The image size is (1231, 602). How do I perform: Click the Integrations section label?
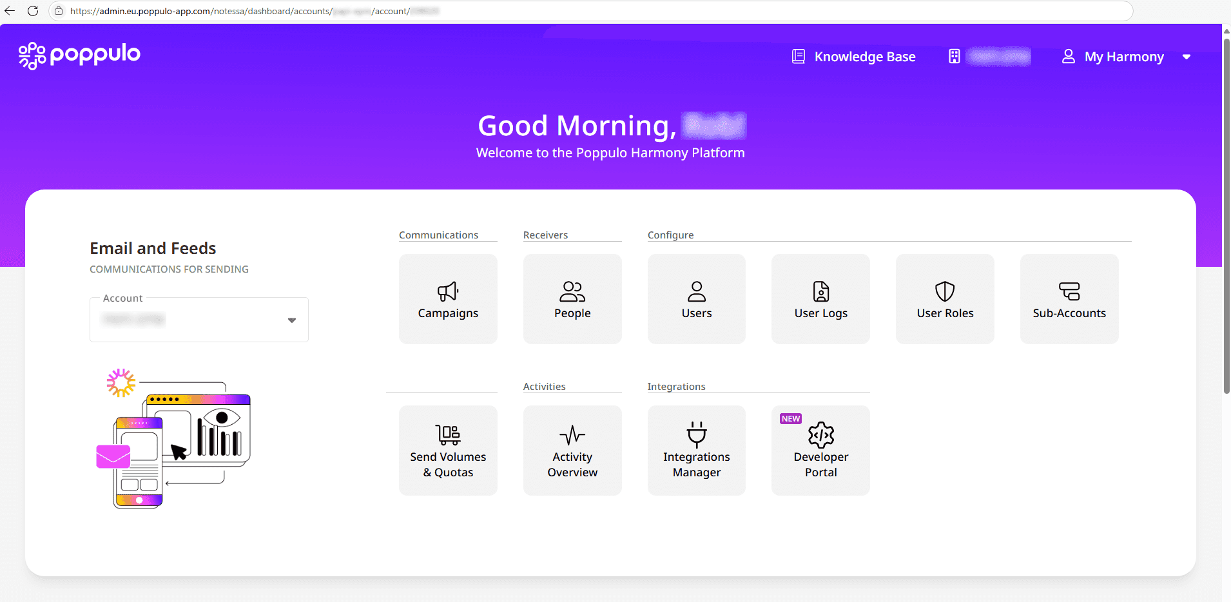(676, 387)
